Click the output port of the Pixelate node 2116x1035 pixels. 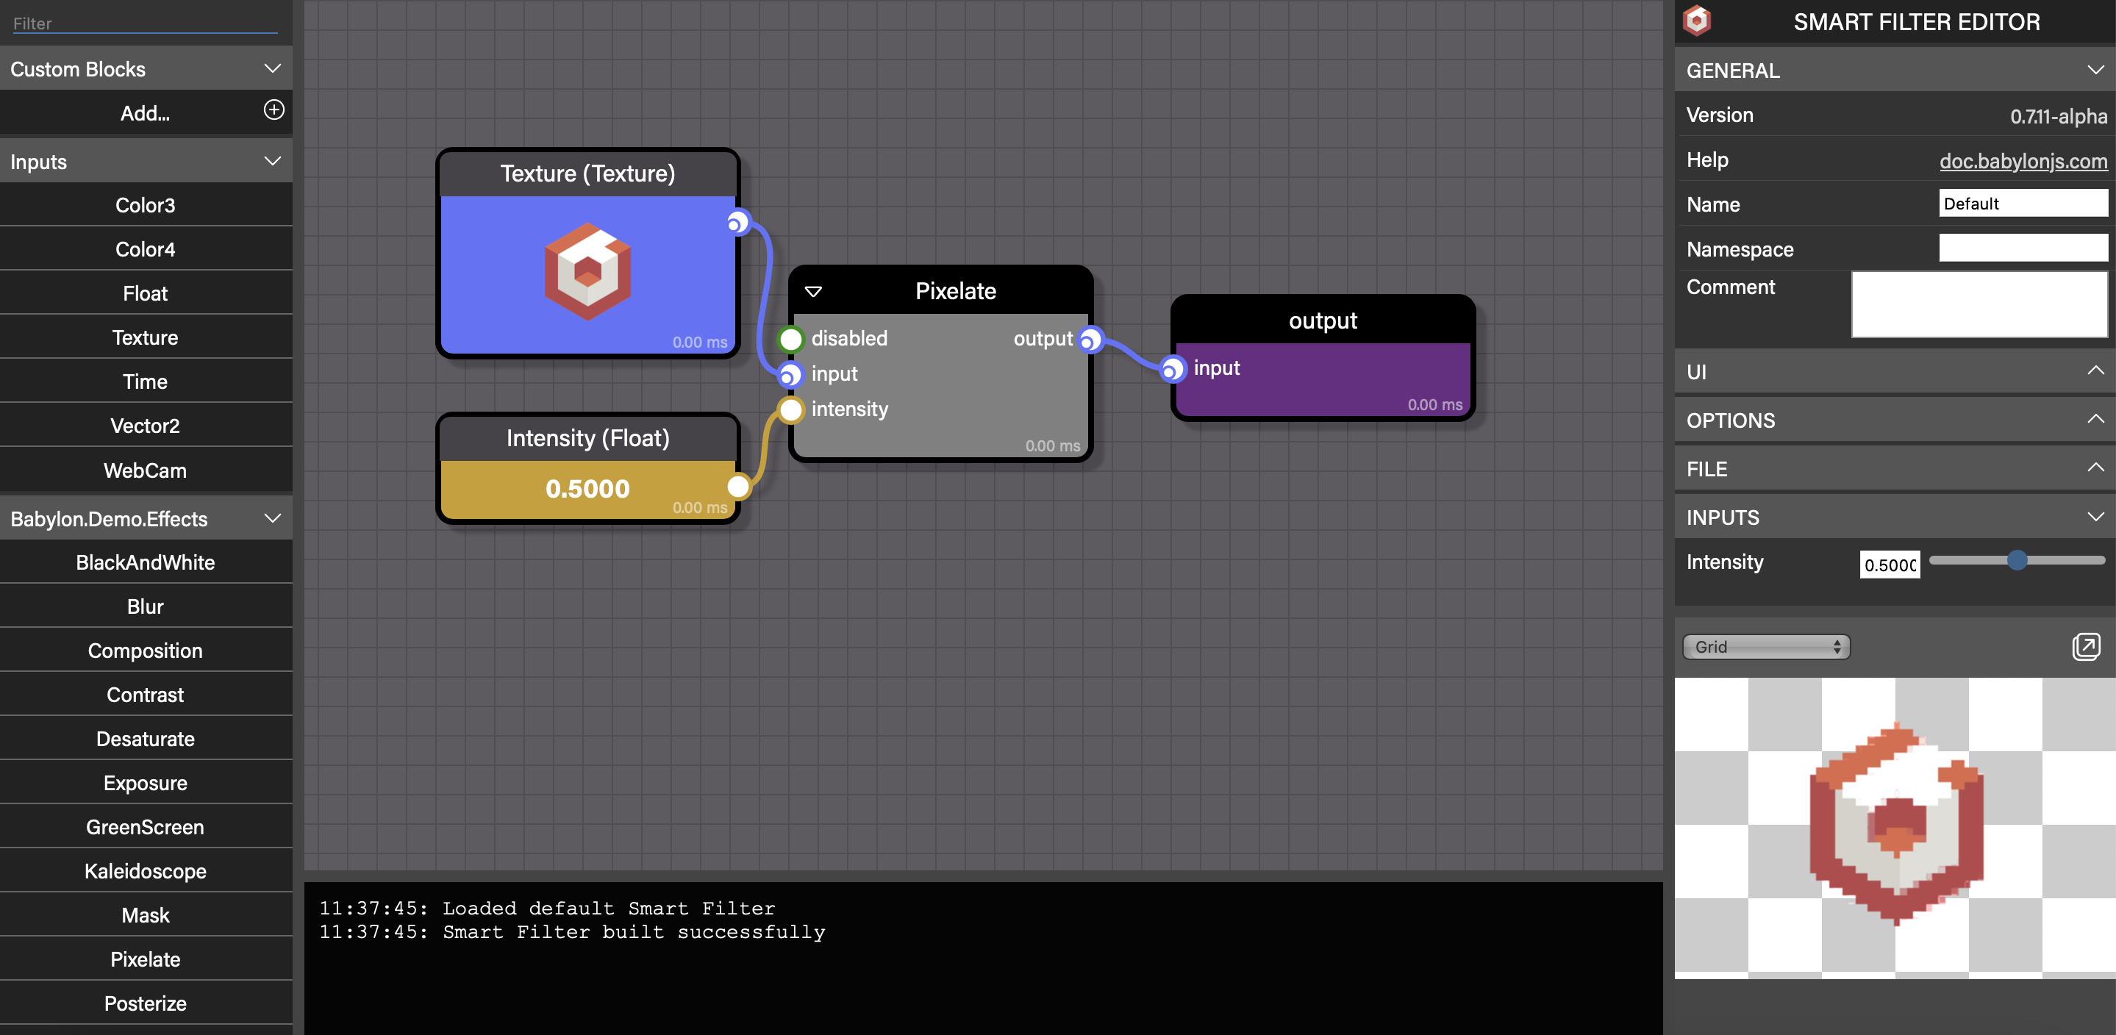[x=1091, y=338]
